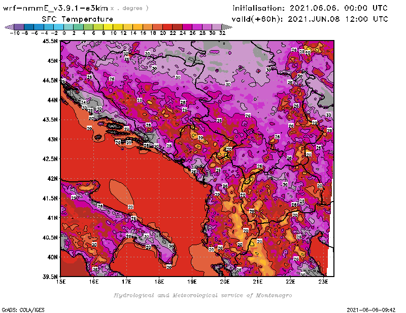Click the valid(+60h) 2021.JUN.08 12:00 UTC line
The width and height of the screenshot is (406, 313).
coord(310,19)
